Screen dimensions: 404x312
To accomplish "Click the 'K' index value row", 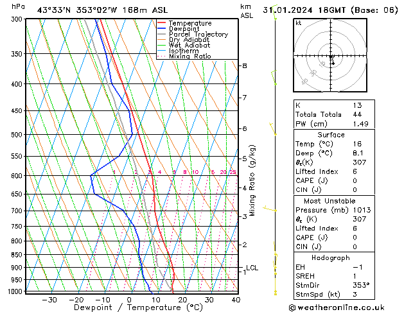I will pyautogui.click(x=334, y=105).
